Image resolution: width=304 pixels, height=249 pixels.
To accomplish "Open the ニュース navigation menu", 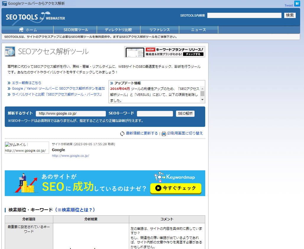I will click(198, 30).
